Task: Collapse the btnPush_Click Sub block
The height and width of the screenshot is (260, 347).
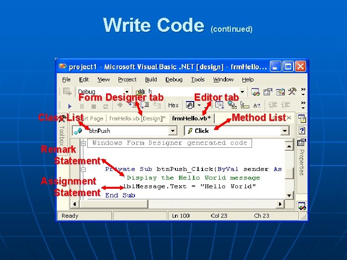Action: (83, 169)
